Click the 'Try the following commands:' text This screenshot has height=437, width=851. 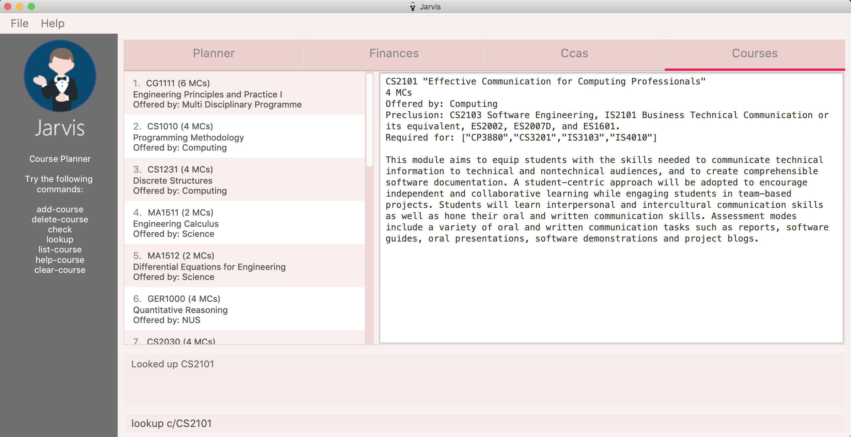coord(59,184)
